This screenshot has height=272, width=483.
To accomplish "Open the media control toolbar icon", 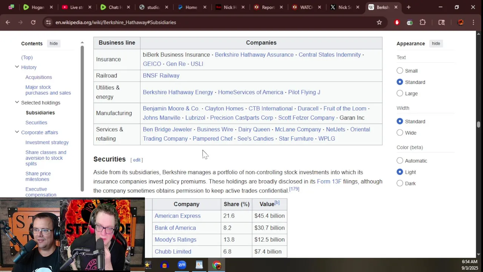I will coord(441,22).
